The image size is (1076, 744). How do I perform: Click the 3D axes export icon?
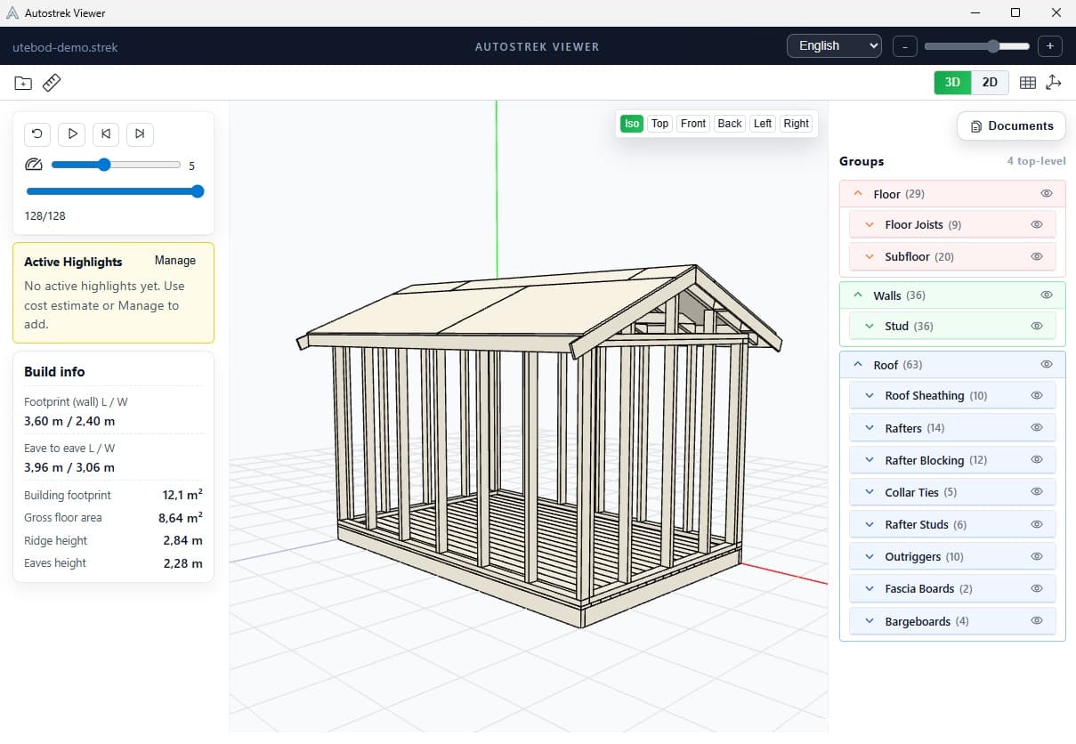[1054, 82]
